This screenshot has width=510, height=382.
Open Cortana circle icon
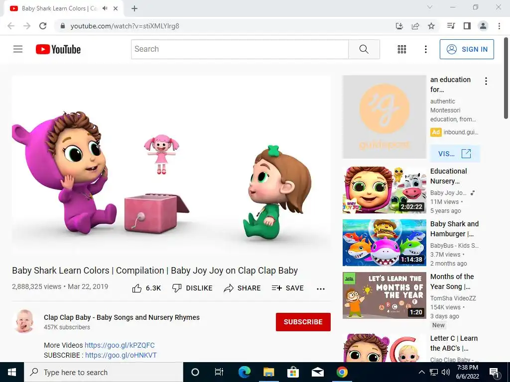click(x=195, y=372)
